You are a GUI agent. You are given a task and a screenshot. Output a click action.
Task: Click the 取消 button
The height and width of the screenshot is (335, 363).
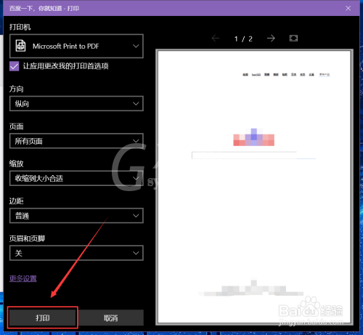coord(111,318)
